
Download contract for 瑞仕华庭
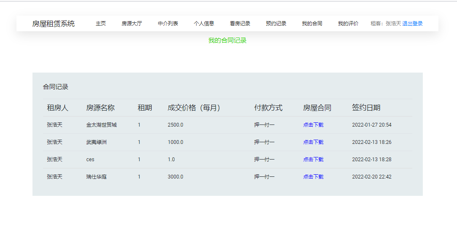(313, 177)
